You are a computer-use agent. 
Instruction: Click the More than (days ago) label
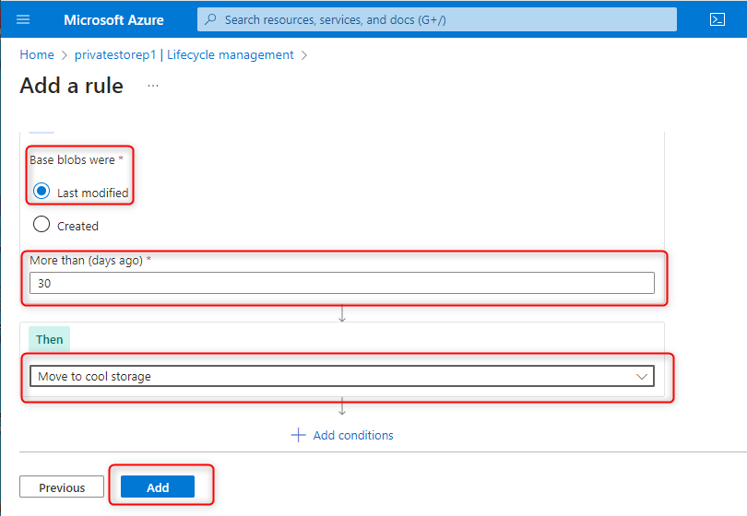tap(87, 261)
